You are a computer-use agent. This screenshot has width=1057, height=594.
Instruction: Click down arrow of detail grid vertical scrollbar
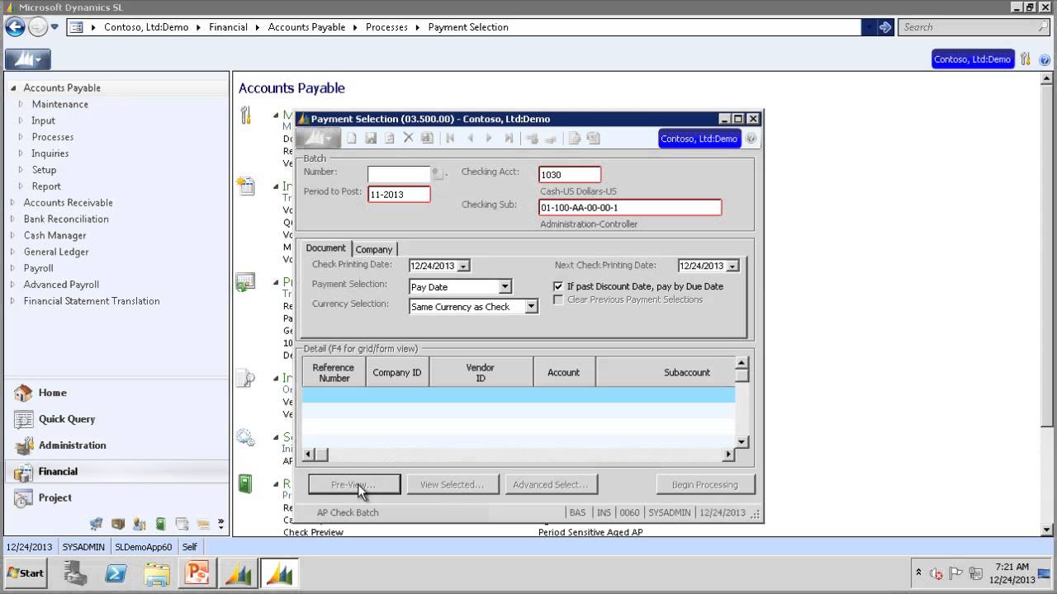(x=742, y=442)
